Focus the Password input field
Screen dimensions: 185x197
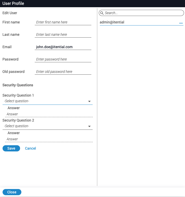pyautogui.click(x=63, y=59)
